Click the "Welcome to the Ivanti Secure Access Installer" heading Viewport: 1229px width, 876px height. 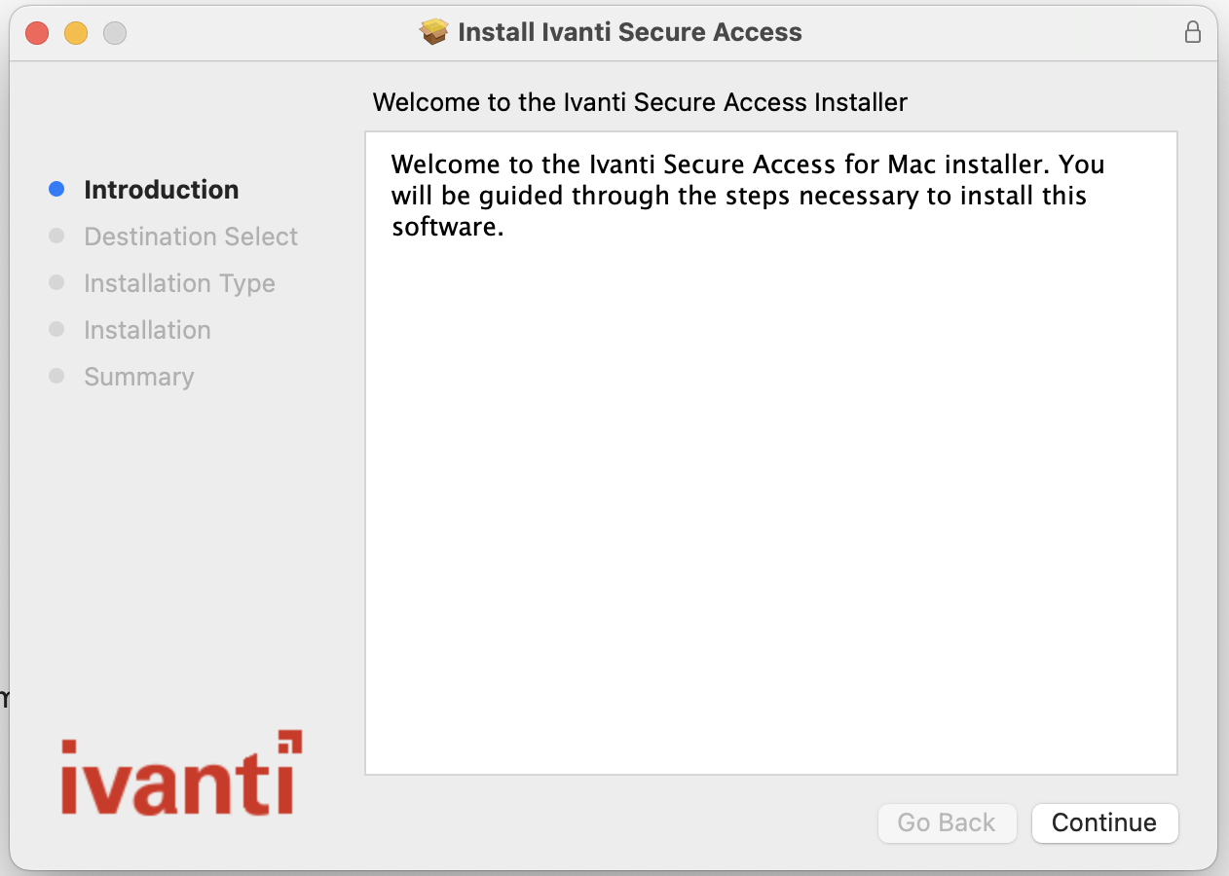(x=640, y=102)
